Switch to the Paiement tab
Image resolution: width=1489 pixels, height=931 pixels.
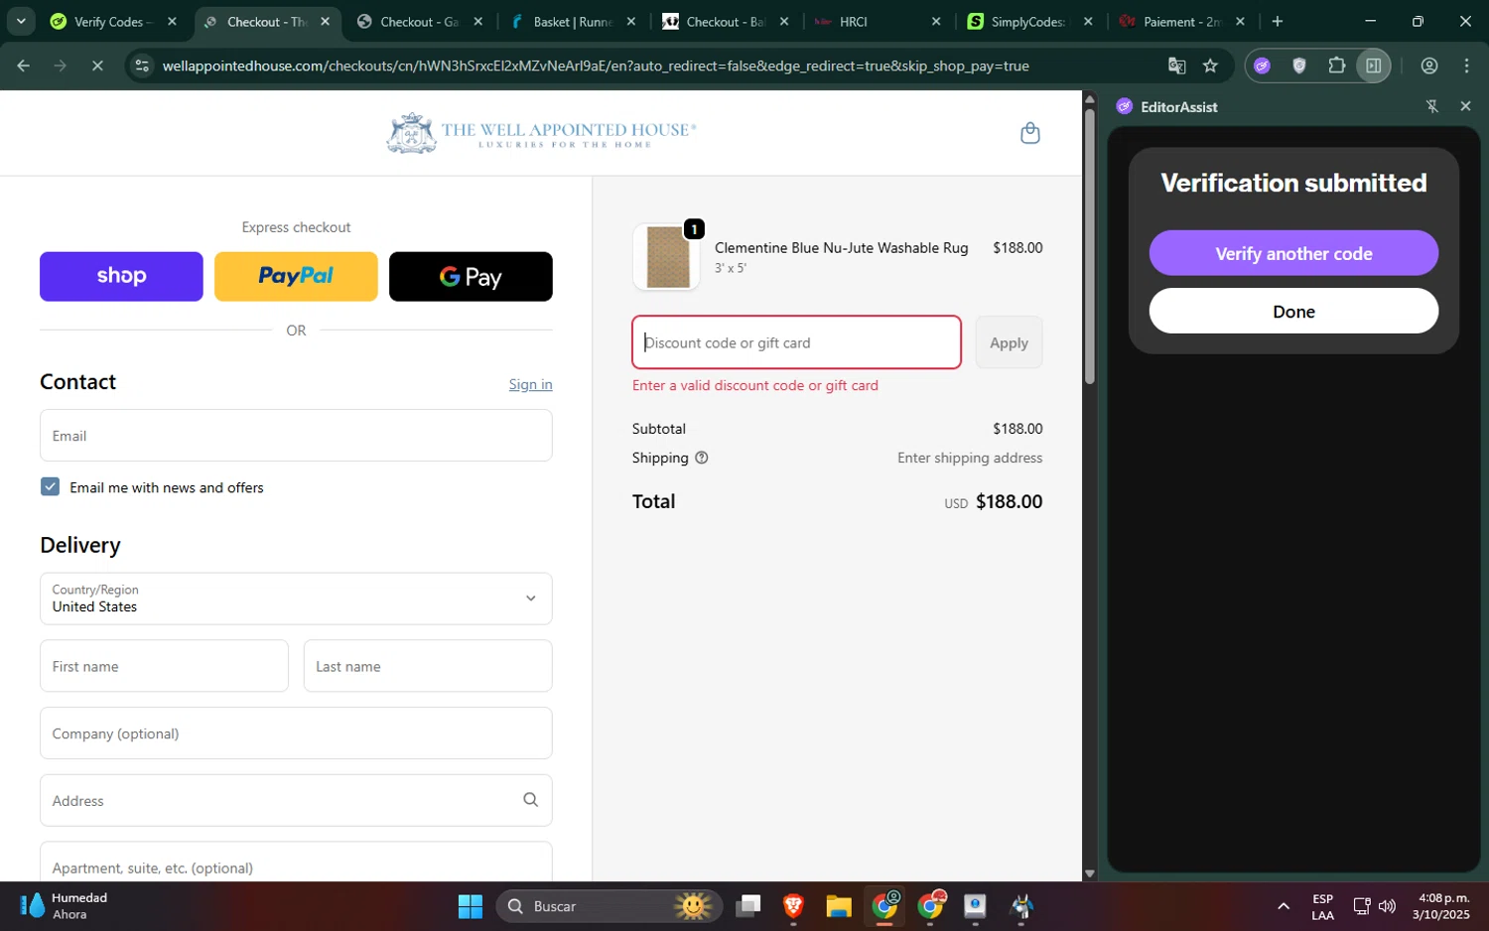point(1181,21)
